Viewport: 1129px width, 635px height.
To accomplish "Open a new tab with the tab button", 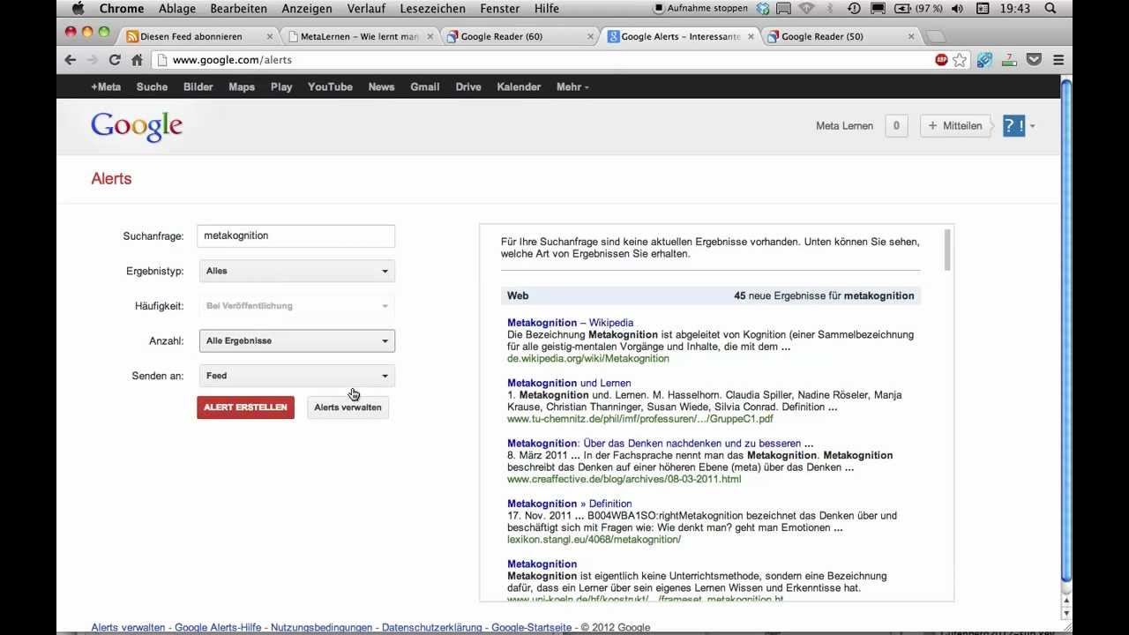I will pos(936,36).
